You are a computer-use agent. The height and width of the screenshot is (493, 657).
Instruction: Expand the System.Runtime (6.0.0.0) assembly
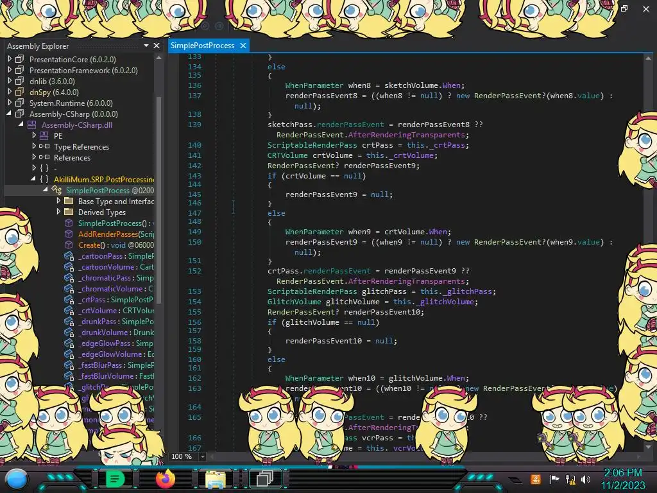(10, 103)
